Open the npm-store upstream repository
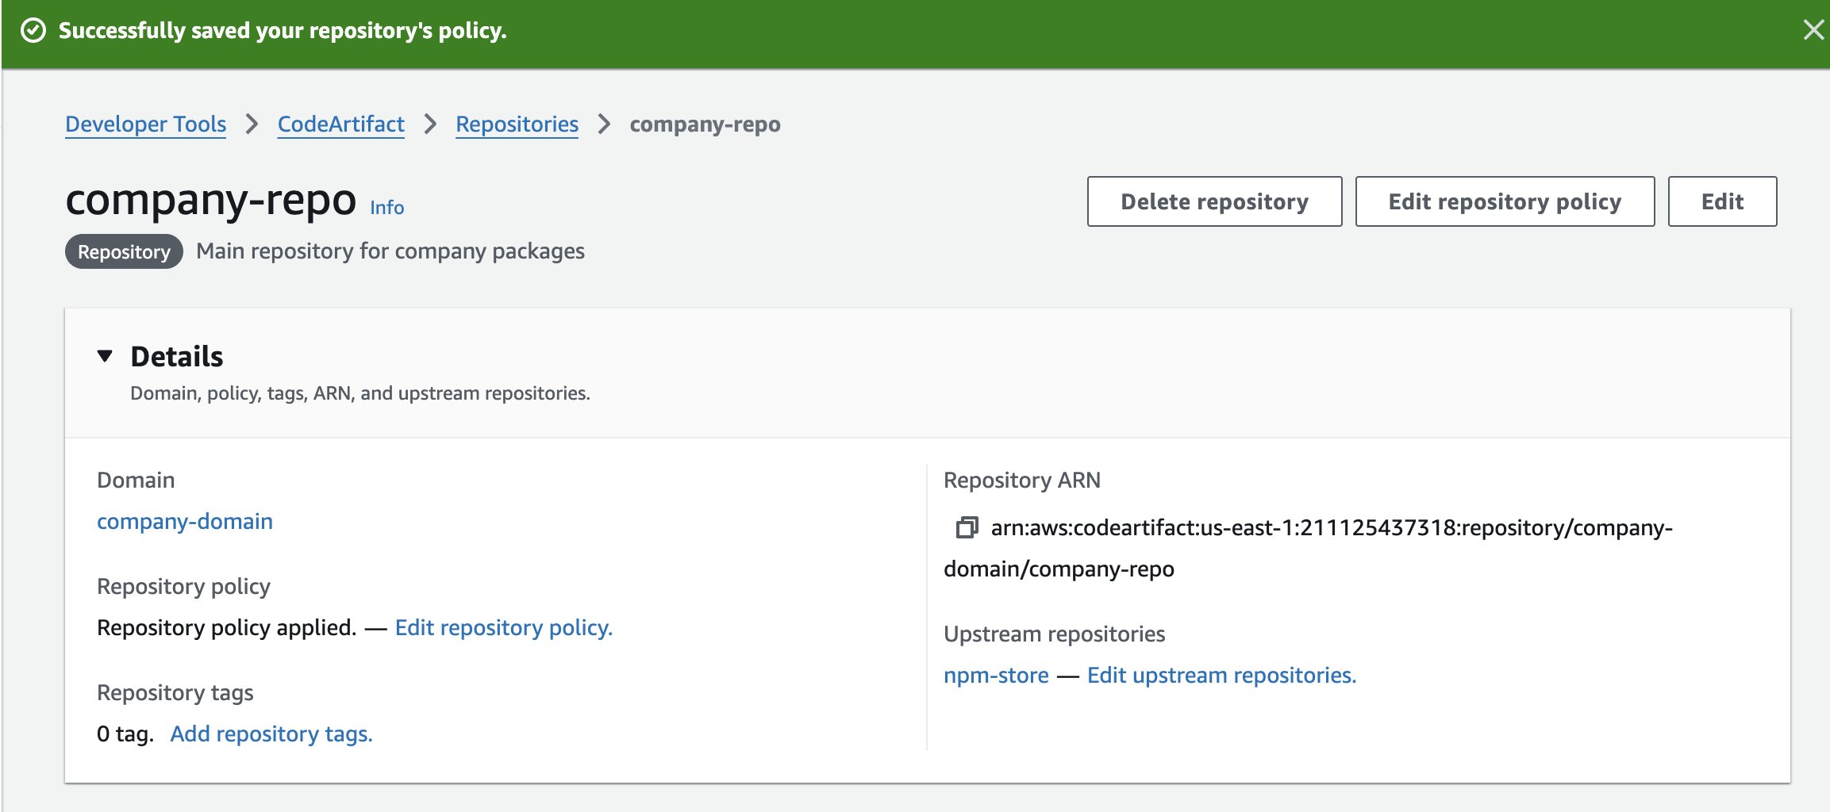Screen dimensions: 1830x812 [996, 676]
